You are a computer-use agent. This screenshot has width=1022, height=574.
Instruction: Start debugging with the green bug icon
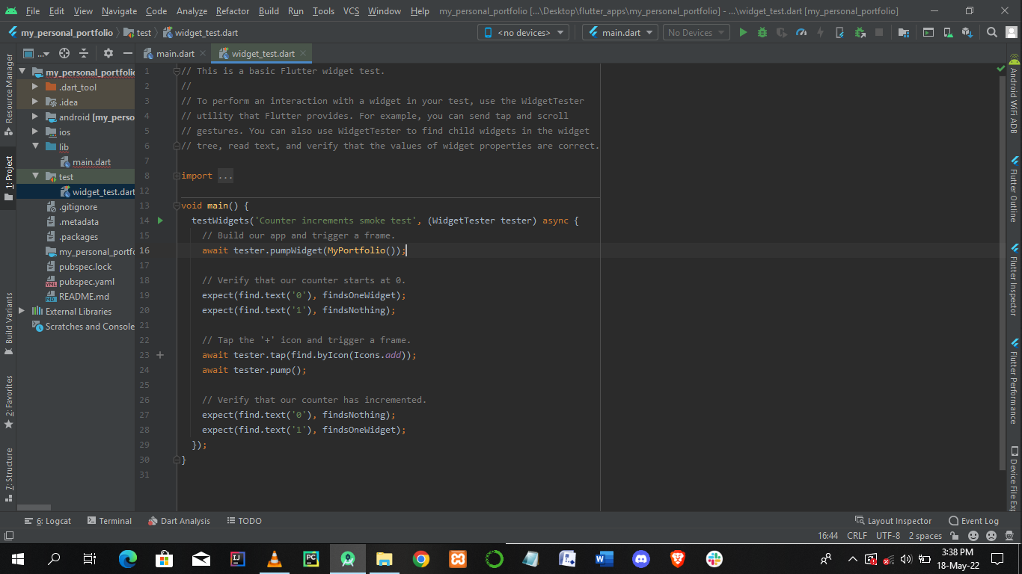point(762,32)
